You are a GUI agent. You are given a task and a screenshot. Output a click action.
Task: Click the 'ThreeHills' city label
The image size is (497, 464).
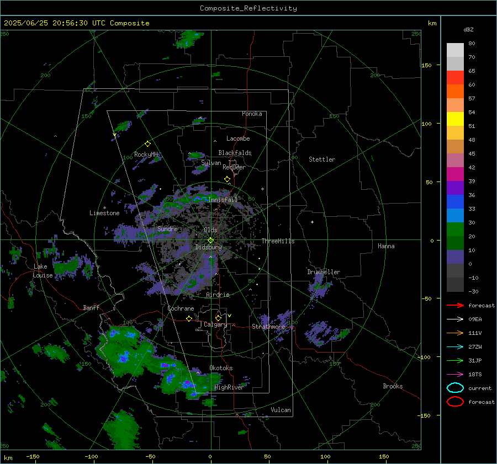(278, 241)
